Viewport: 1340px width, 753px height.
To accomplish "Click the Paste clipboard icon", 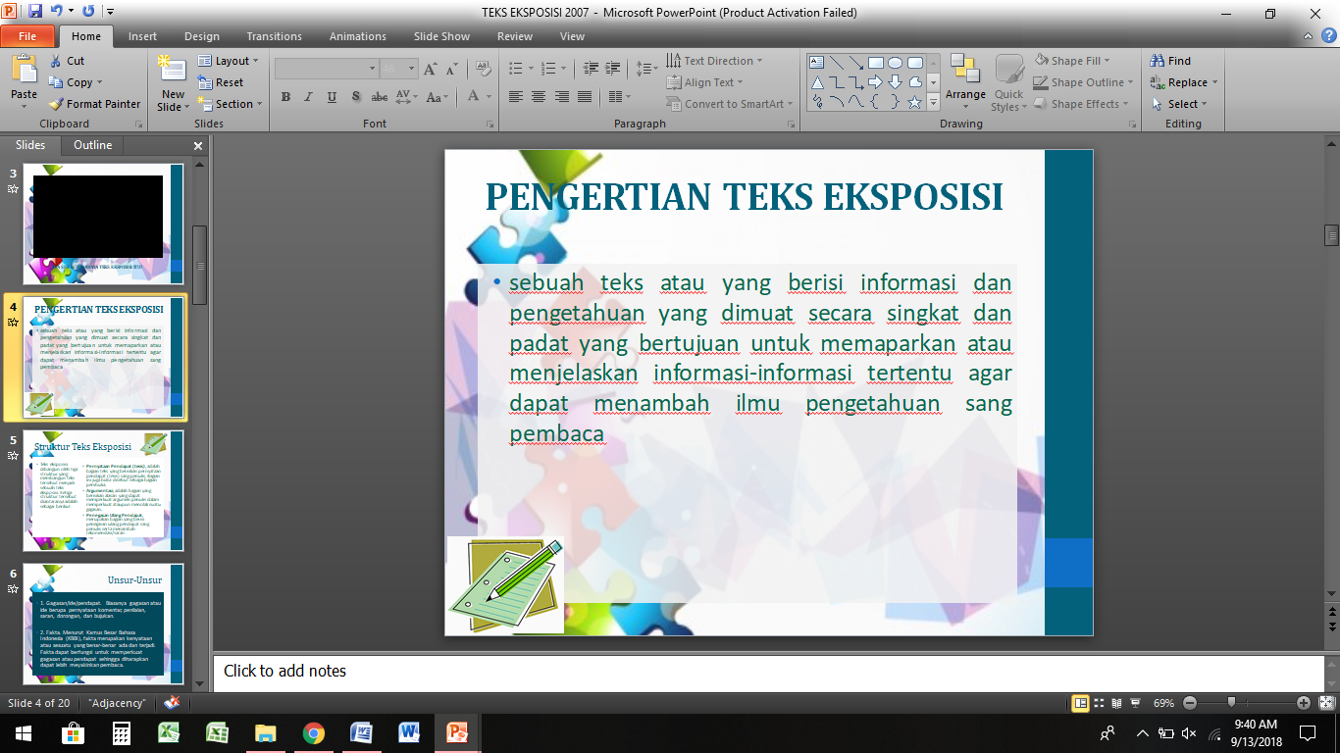I will click(24, 71).
